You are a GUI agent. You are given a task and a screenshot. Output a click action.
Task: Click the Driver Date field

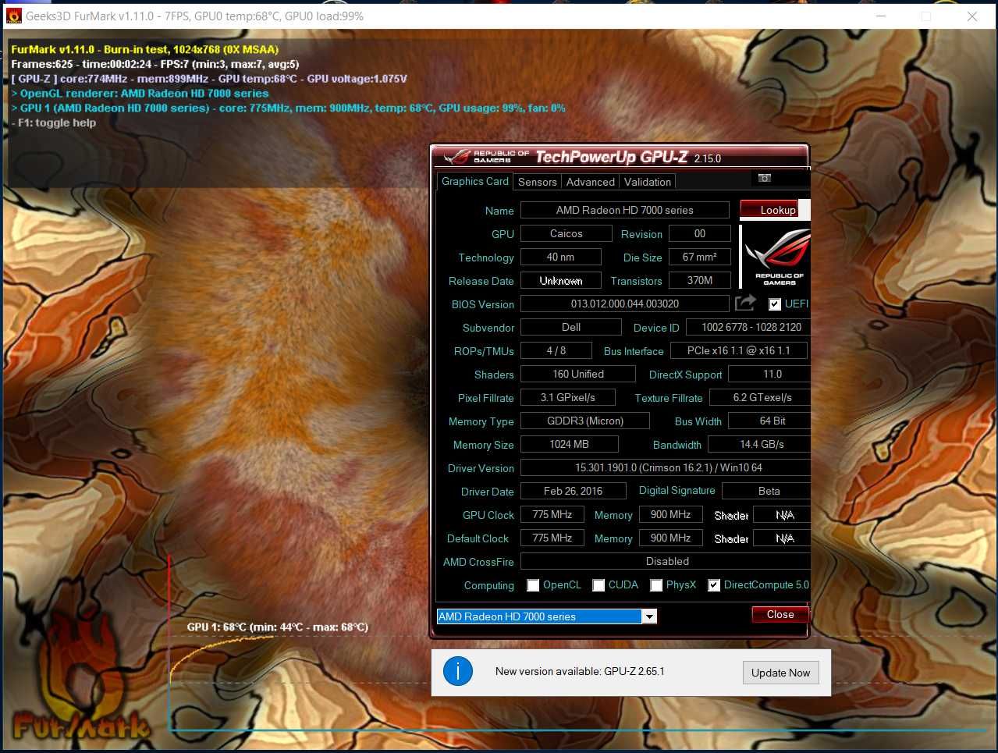pyautogui.click(x=574, y=491)
